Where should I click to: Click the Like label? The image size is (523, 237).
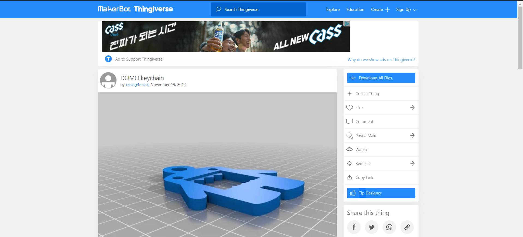[x=359, y=108]
